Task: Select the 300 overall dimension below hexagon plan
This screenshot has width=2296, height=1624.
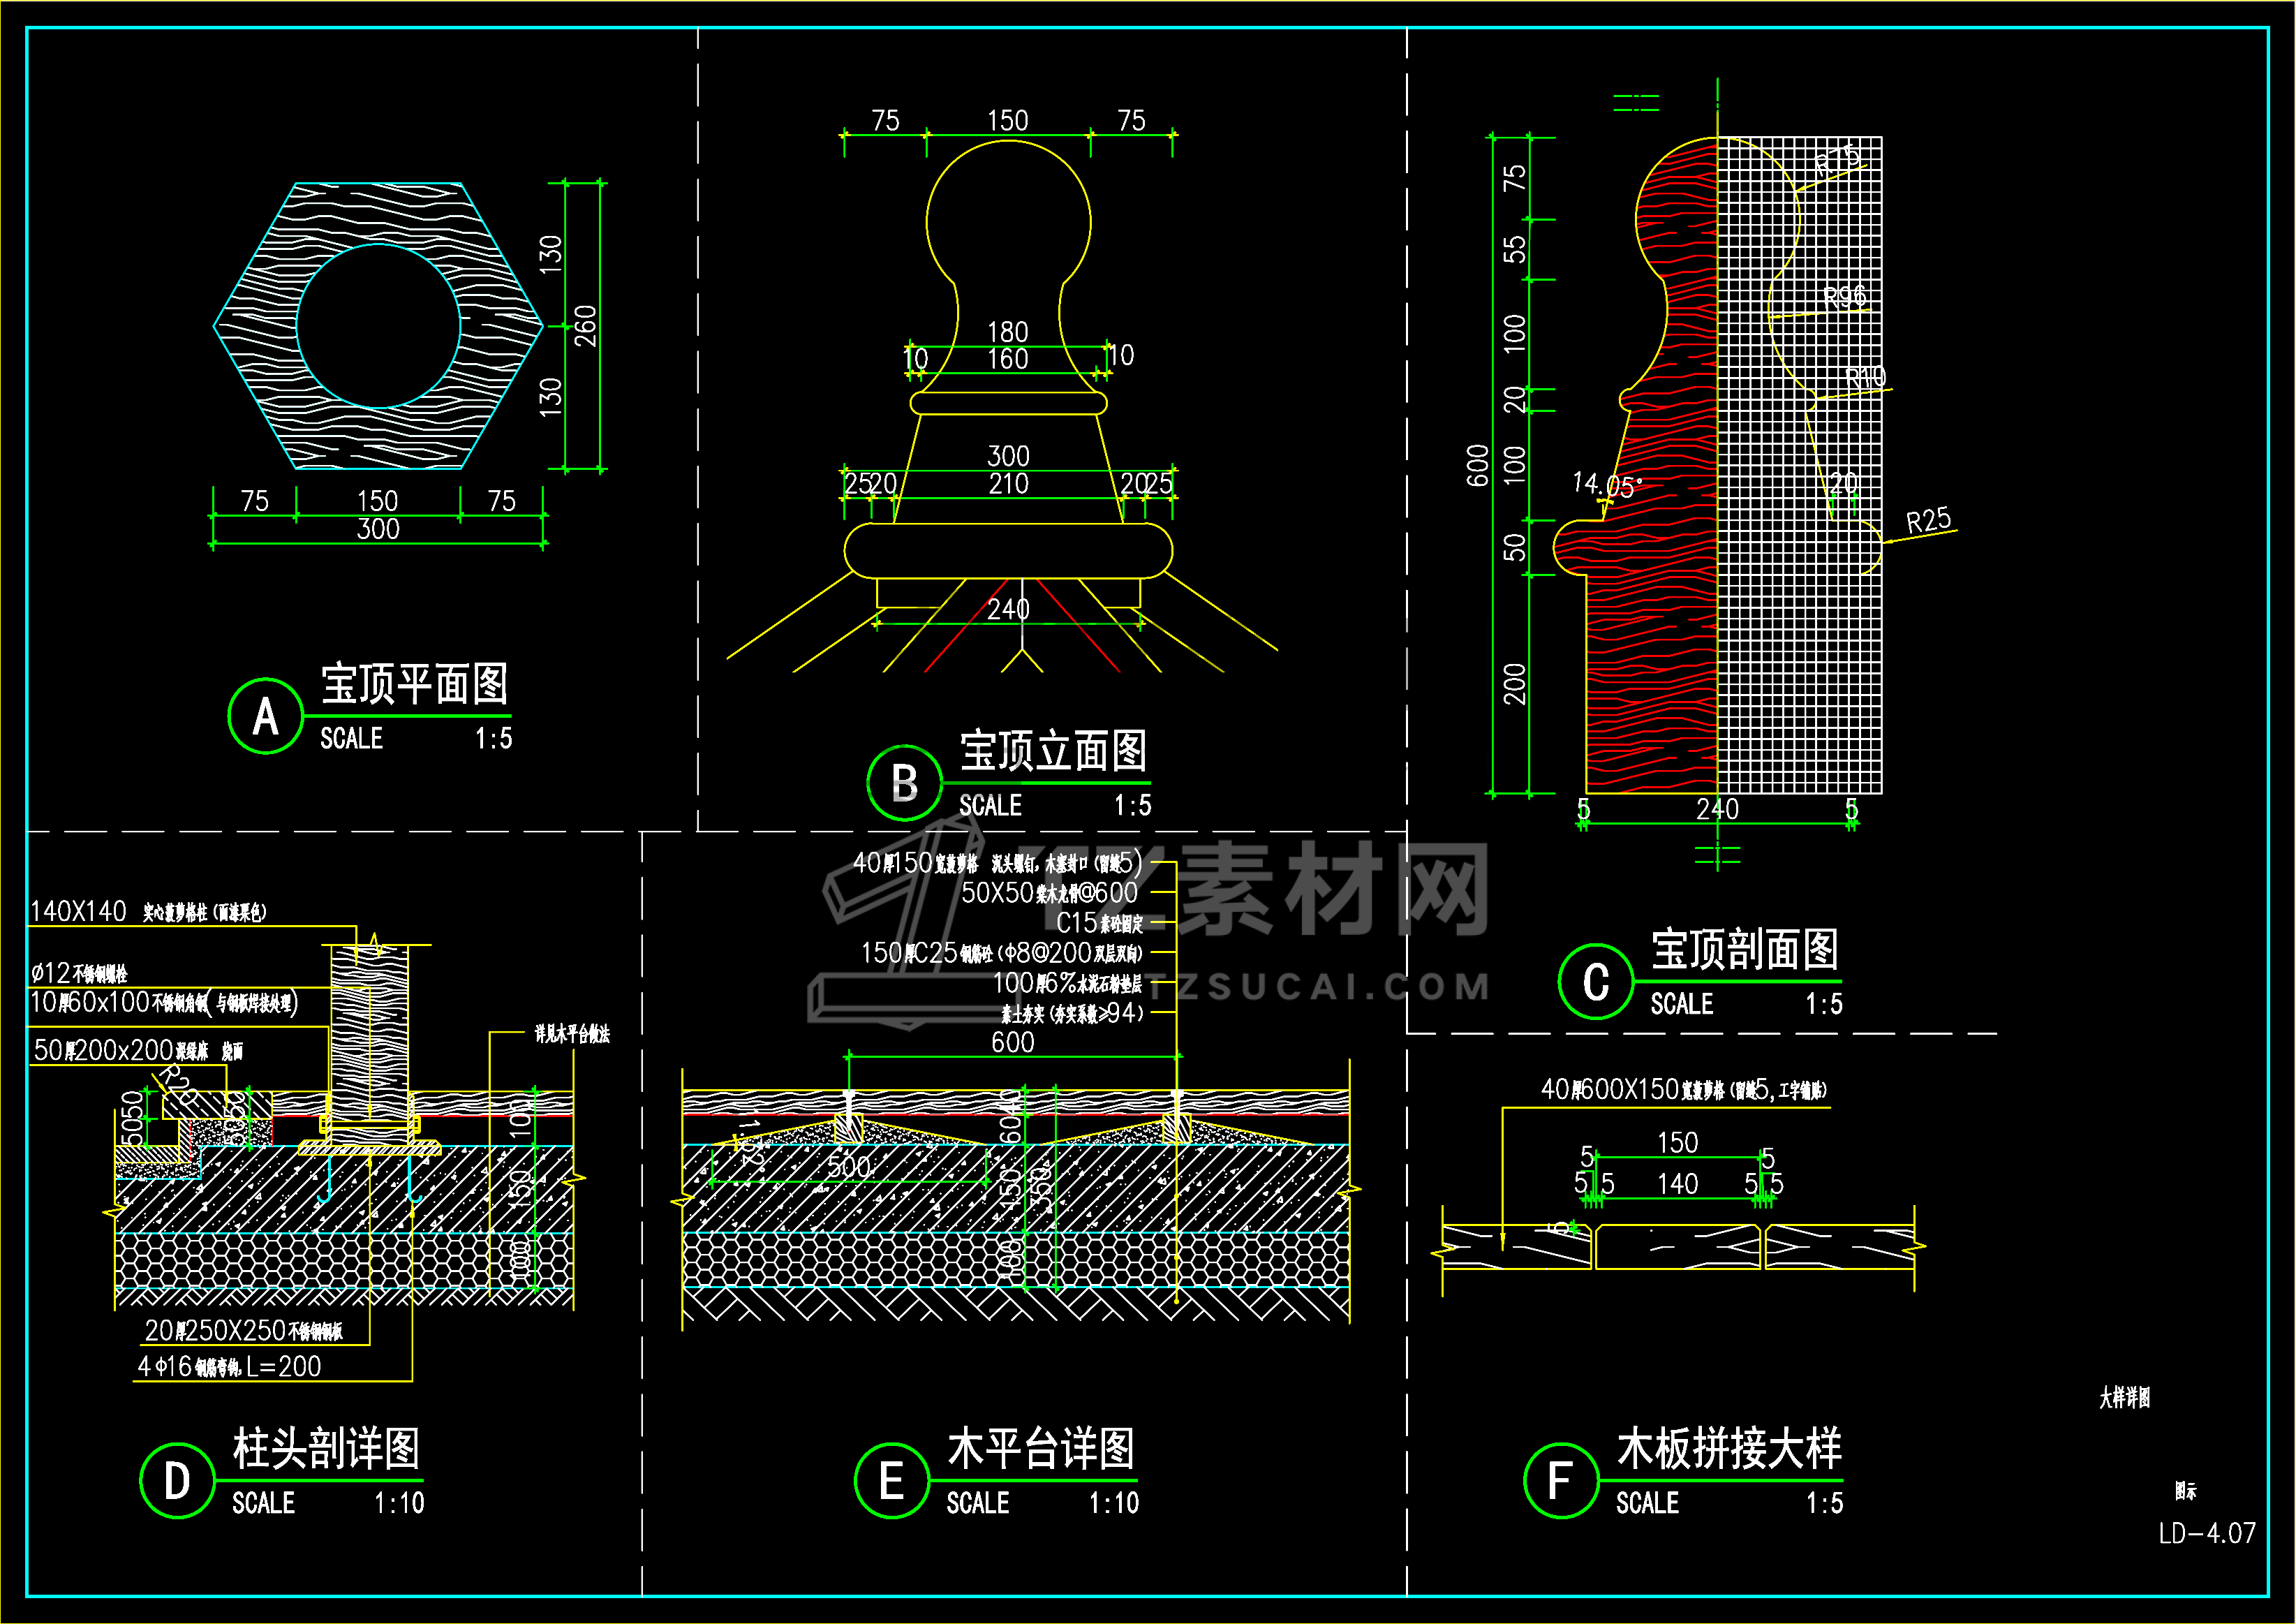Action: click(378, 529)
